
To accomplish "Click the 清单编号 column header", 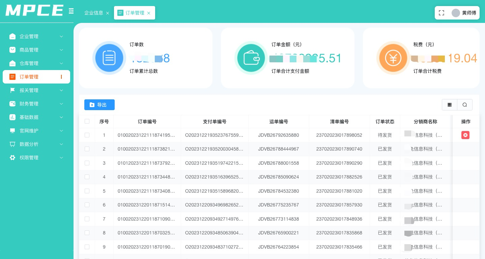I will 339,122.
